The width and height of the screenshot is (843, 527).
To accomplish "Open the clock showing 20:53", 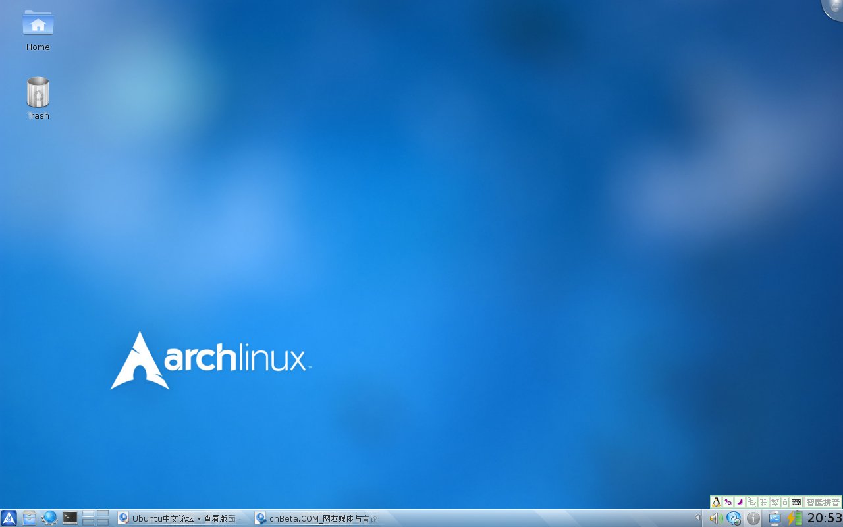I will (x=825, y=518).
